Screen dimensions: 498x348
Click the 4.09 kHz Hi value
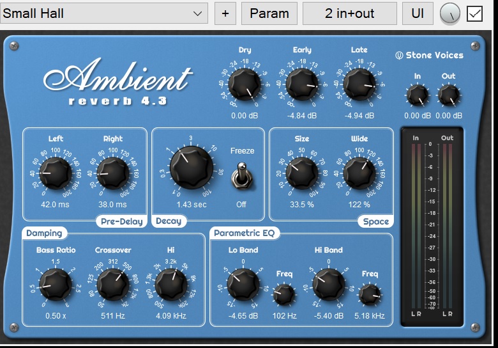(x=171, y=316)
